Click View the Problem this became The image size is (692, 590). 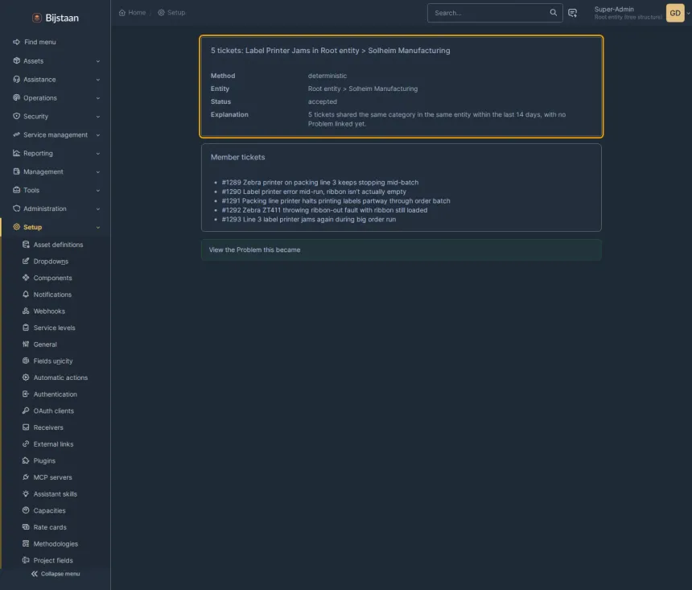(x=254, y=250)
